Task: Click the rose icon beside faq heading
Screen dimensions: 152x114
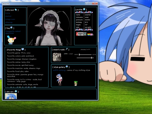Action: (11, 28)
